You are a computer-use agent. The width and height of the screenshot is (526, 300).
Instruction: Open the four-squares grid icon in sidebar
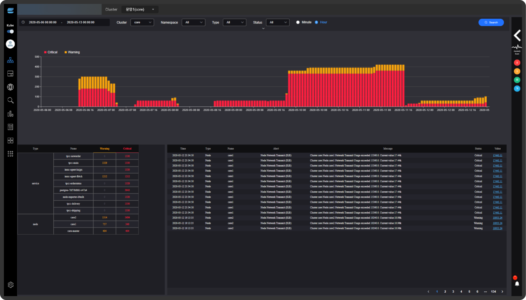point(11,140)
